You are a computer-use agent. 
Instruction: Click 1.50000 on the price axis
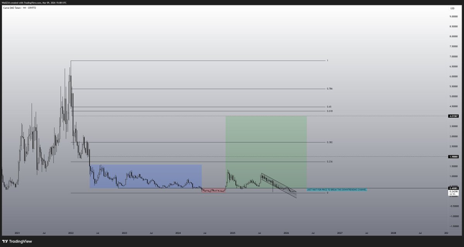click(x=453, y=166)
